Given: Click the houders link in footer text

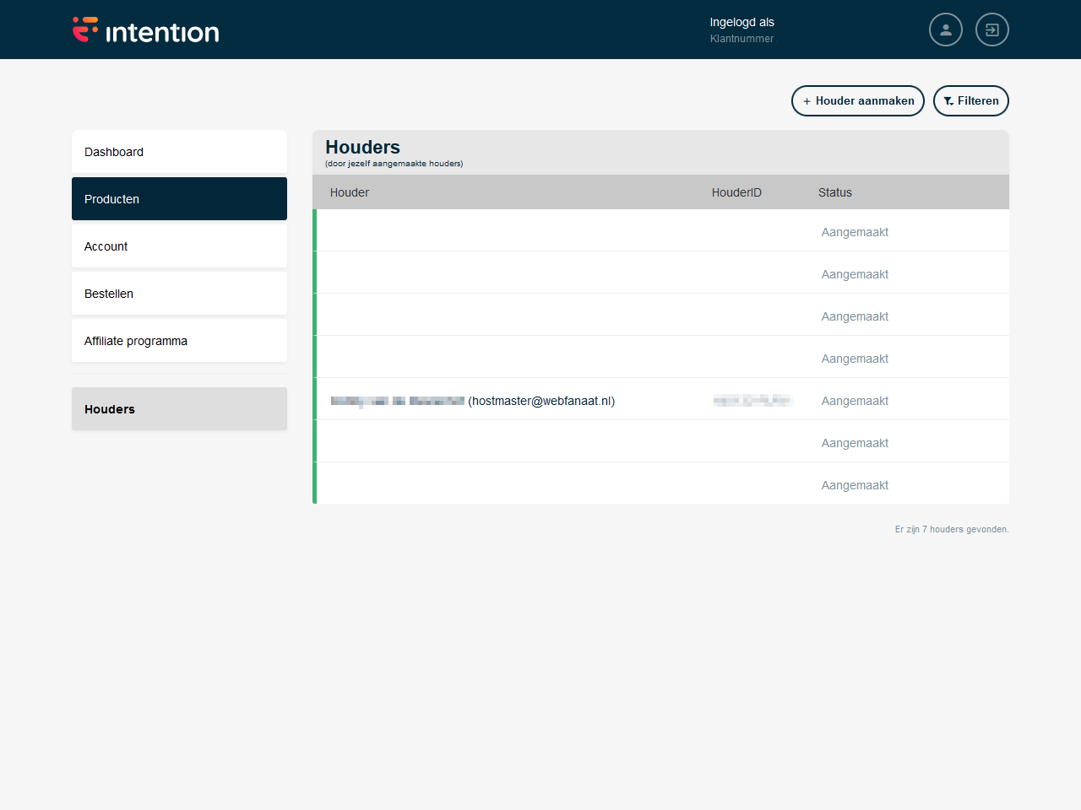Looking at the screenshot, I should point(946,529).
